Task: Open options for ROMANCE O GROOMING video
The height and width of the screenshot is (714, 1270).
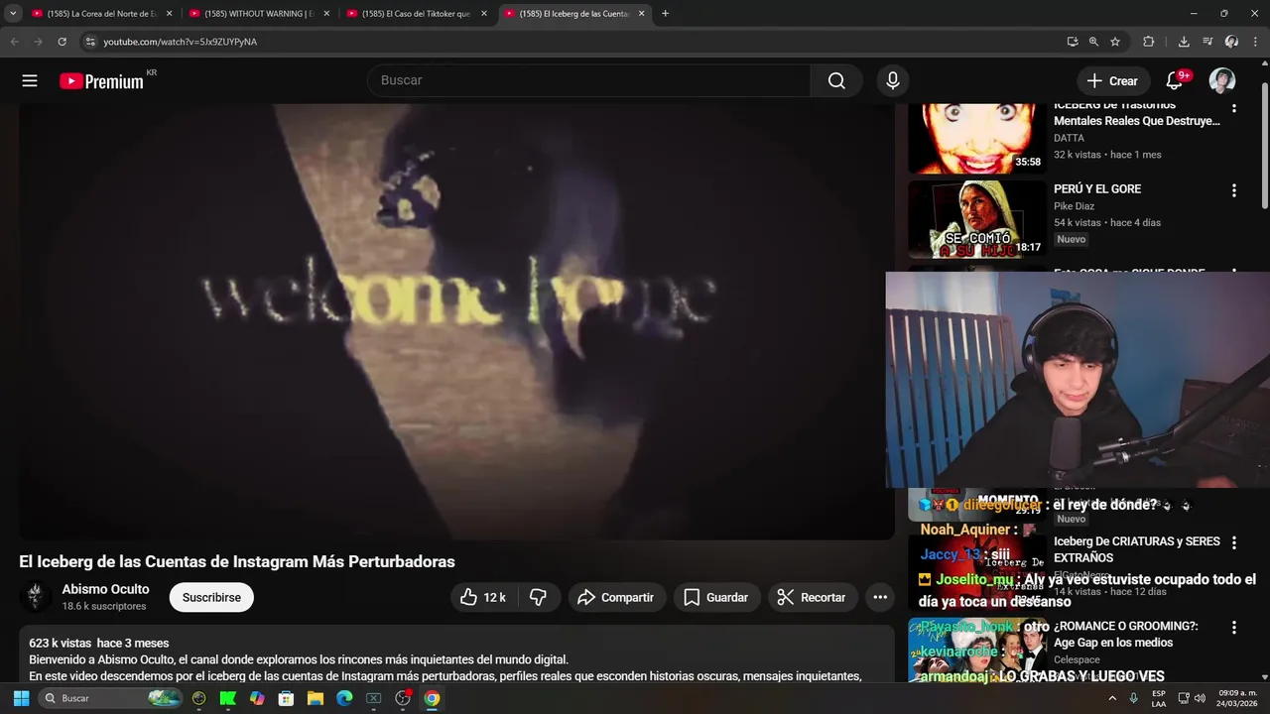Action: pos(1234,628)
